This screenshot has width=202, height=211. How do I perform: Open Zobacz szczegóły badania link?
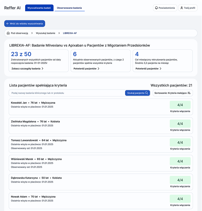pyautogui.click(x=27, y=69)
